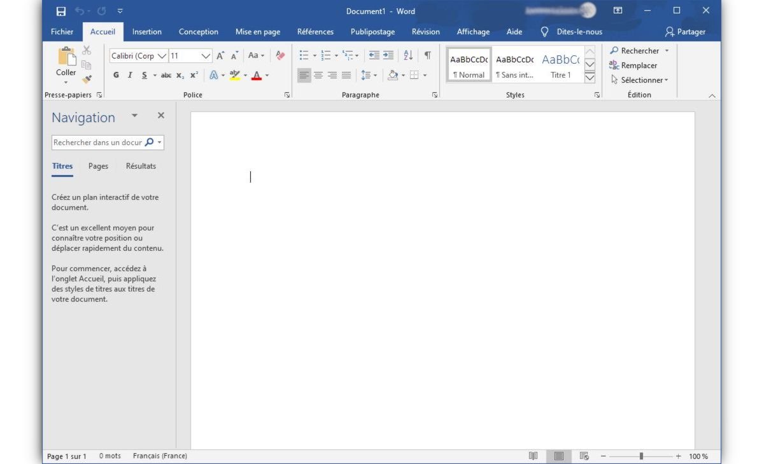Switch to the Mise en page tab
The width and height of the screenshot is (764, 464).
click(x=258, y=32)
